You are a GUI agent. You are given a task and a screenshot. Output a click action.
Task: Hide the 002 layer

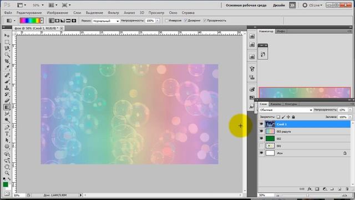pos(261,138)
